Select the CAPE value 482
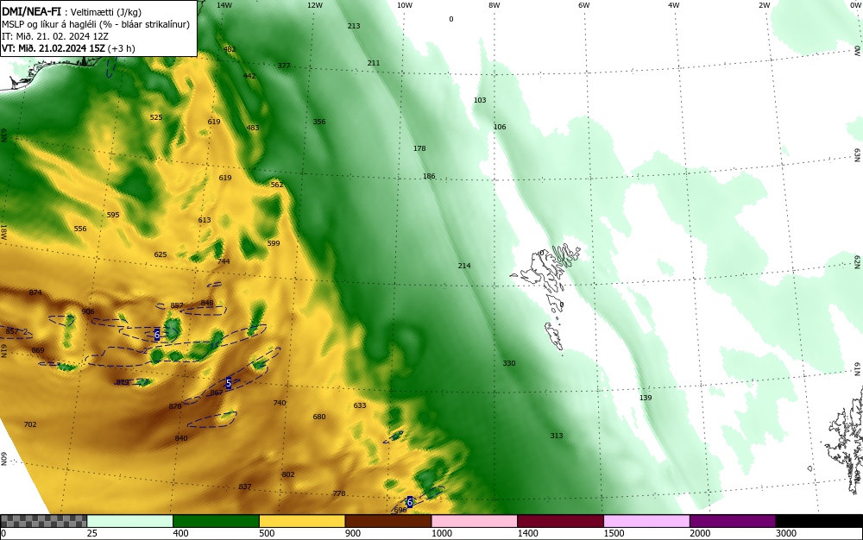Image resolution: width=863 pixels, height=540 pixels. coord(230,49)
